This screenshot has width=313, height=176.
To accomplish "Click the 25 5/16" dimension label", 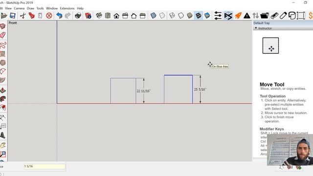I will click(200, 89).
